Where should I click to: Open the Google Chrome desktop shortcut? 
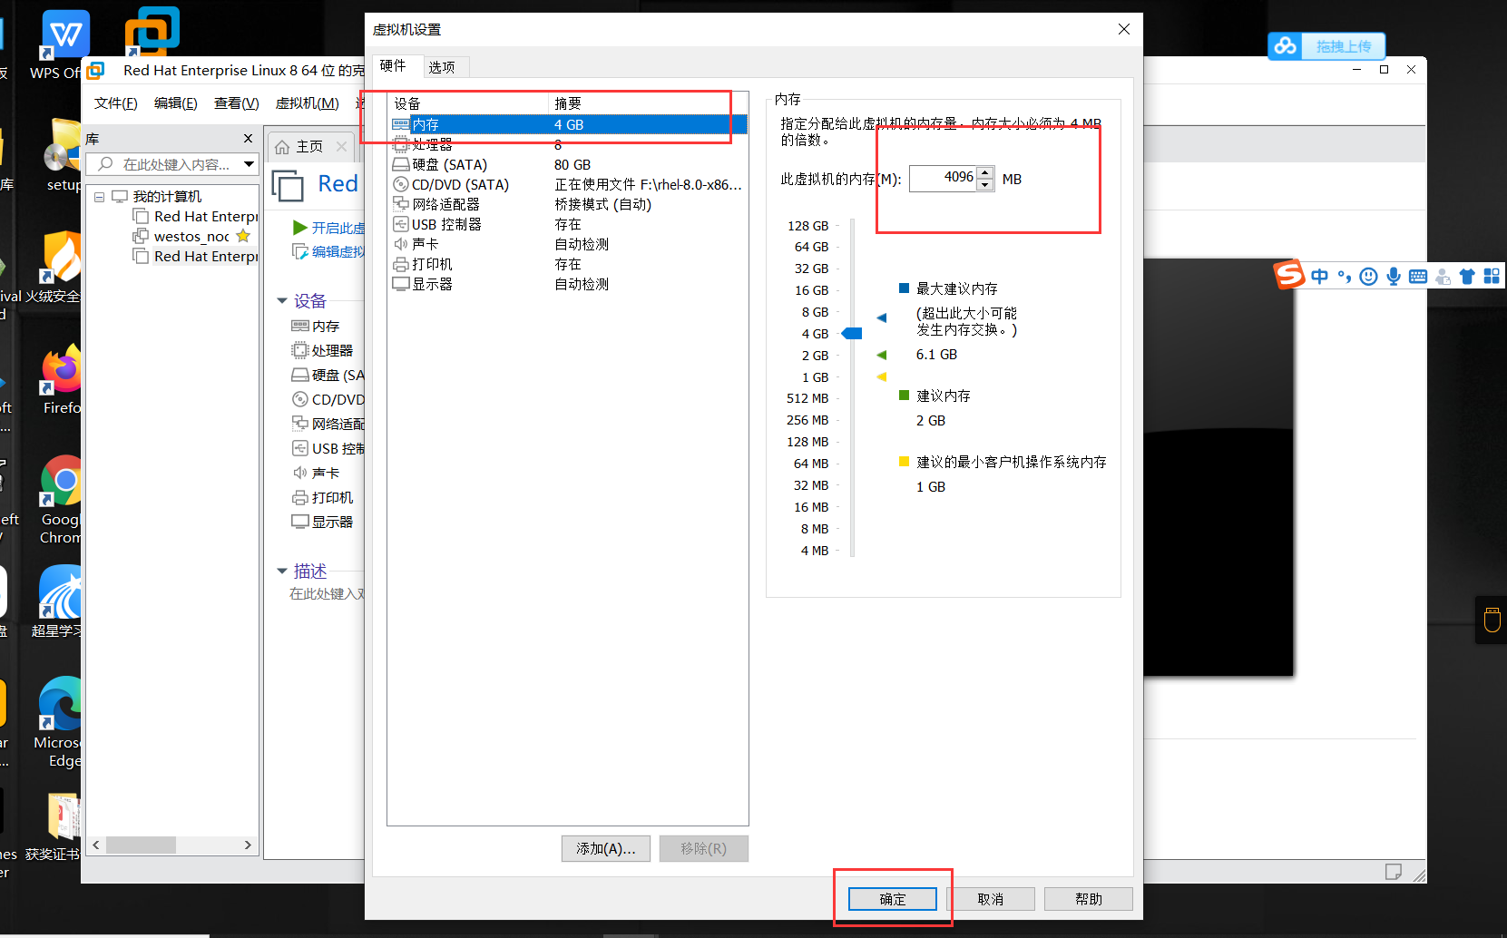pos(62,499)
